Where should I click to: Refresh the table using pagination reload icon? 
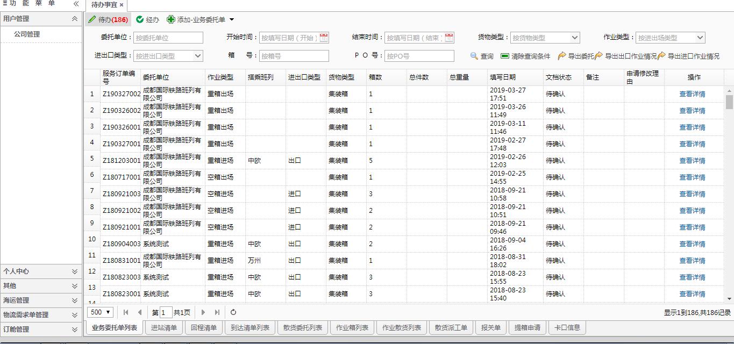[x=233, y=312]
